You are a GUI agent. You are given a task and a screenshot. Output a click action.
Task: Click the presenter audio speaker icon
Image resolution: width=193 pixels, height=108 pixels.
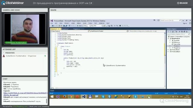[45, 56]
